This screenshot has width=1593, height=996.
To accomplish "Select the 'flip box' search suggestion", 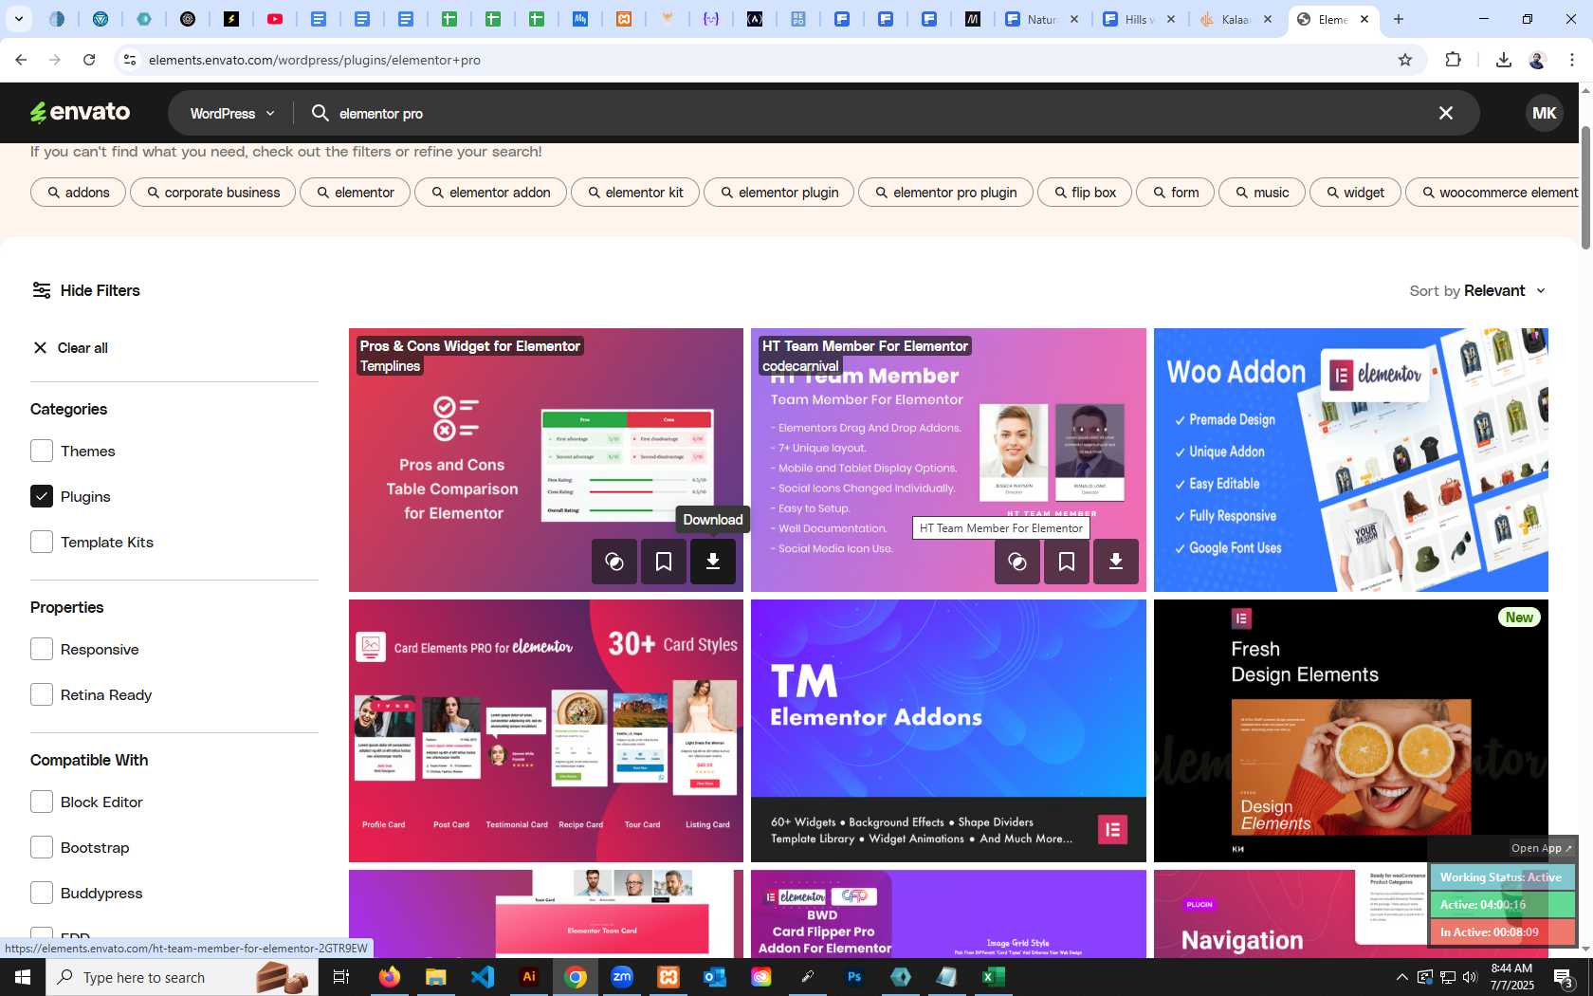I will pyautogui.click(x=1085, y=193).
